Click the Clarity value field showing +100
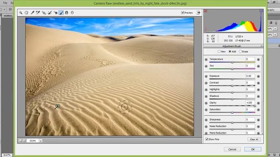 [250, 103]
